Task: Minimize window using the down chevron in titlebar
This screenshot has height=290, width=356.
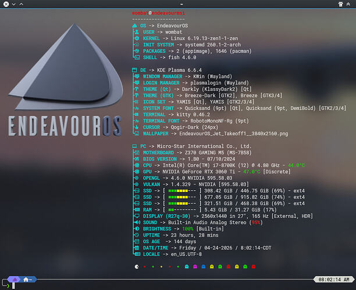Action: coord(13,4)
